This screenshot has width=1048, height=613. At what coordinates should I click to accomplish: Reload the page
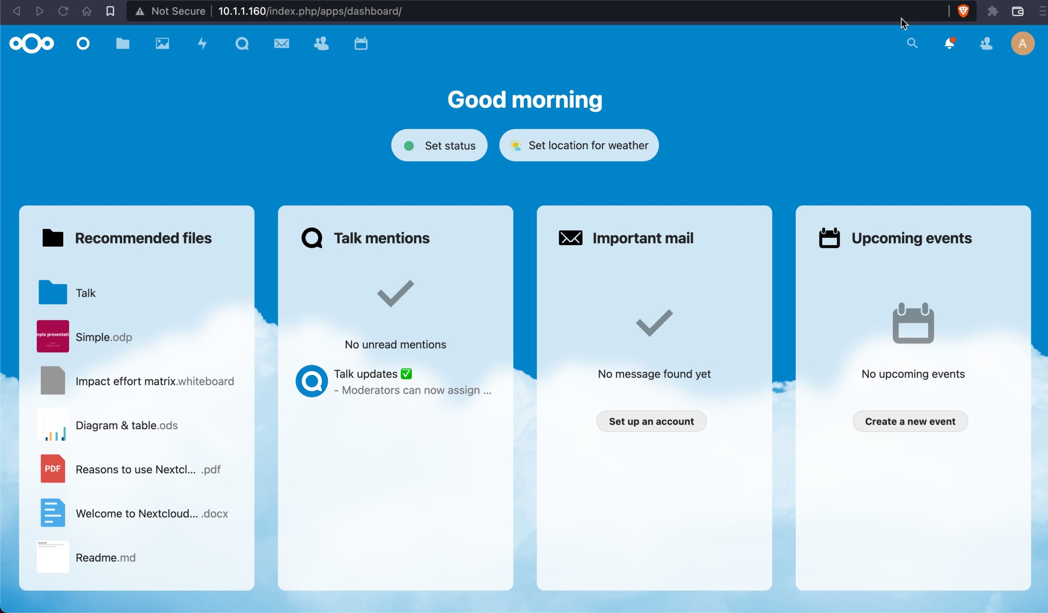[63, 11]
